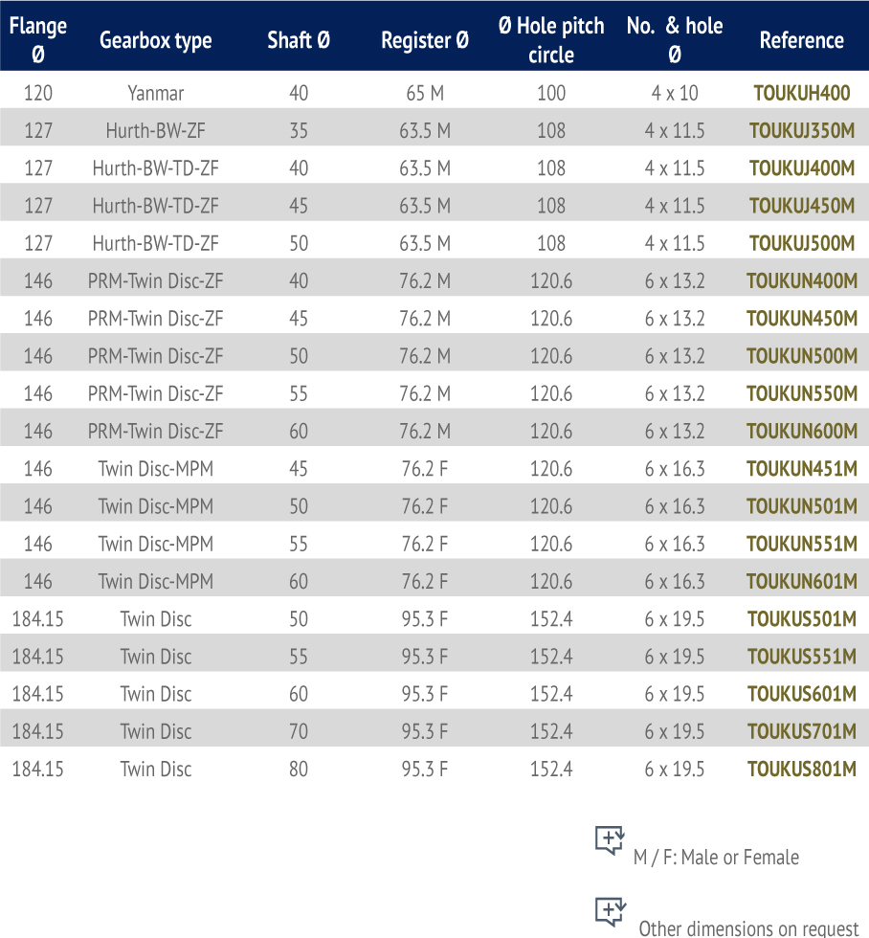Follow the TOUKUN601M reference link
This screenshot has width=869, height=938.
pos(801,582)
